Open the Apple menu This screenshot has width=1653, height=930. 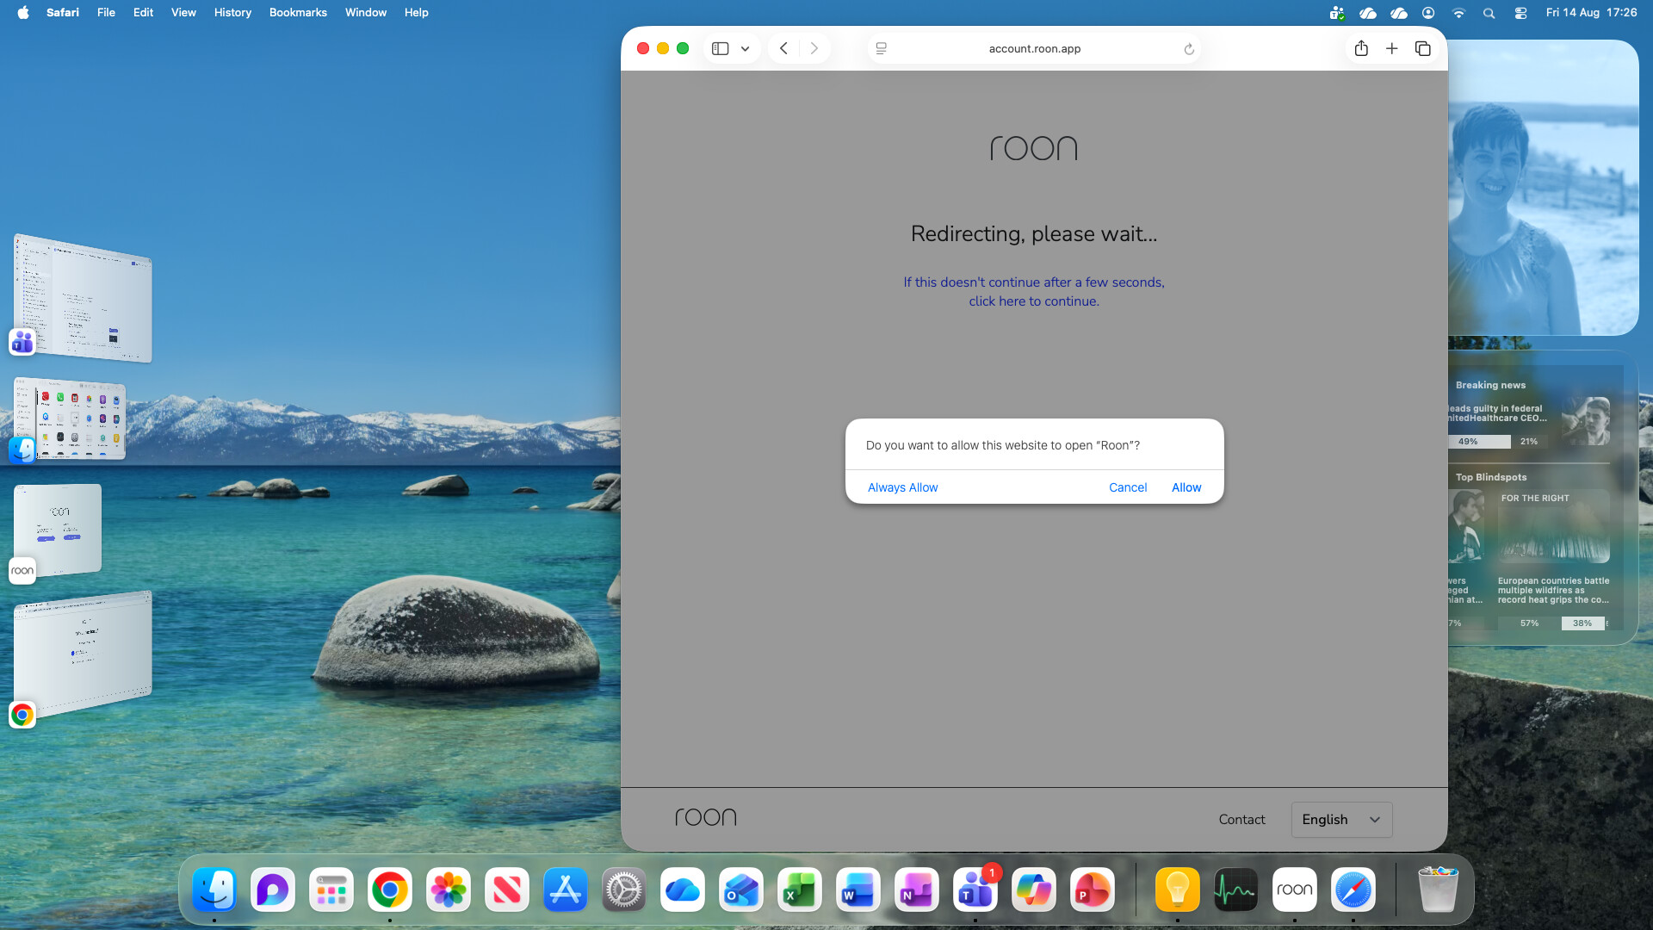(23, 13)
